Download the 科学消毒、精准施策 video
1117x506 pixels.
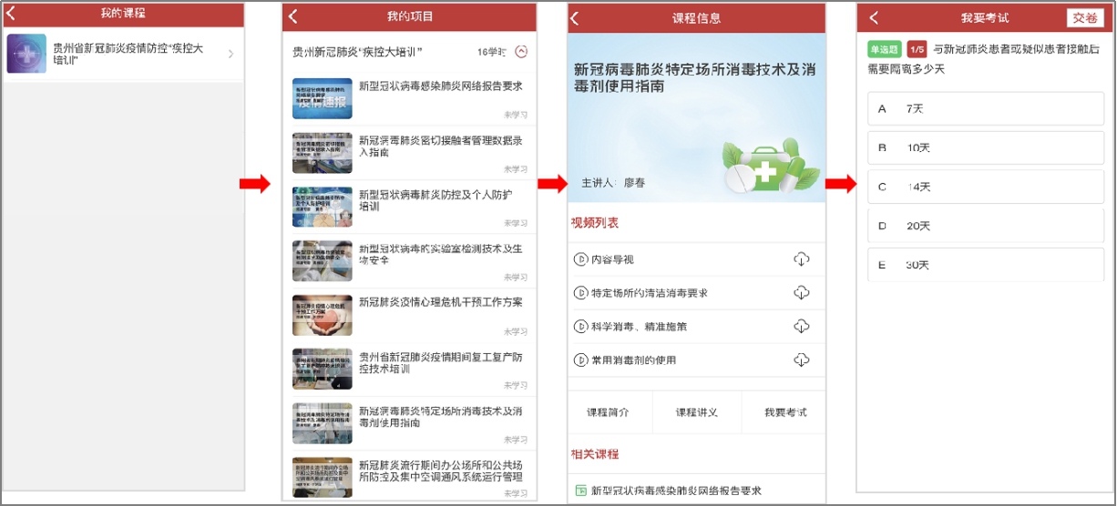tap(801, 326)
